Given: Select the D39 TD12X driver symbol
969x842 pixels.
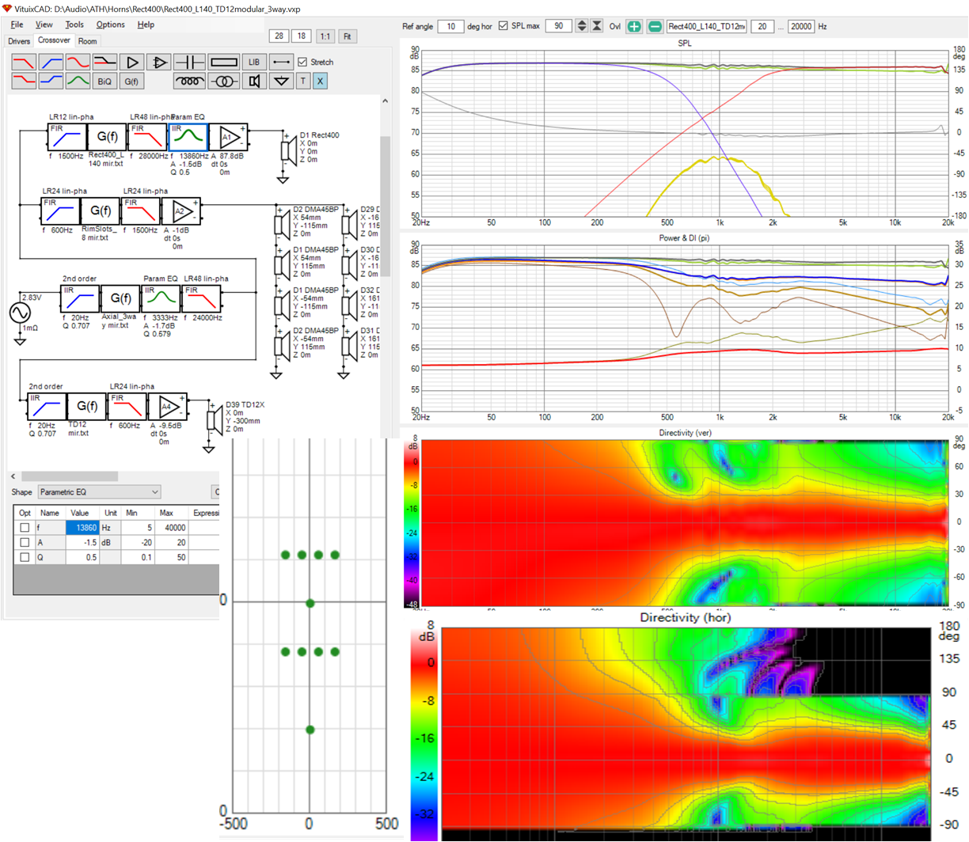Looking at the screenshot, I should coord(214,419).
